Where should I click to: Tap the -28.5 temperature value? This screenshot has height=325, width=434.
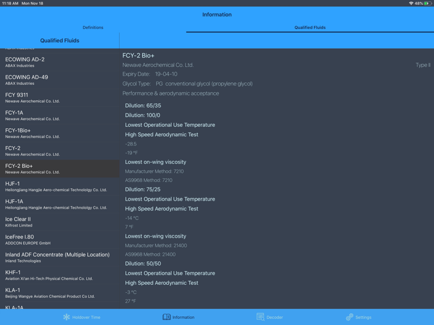coord(131,144)
